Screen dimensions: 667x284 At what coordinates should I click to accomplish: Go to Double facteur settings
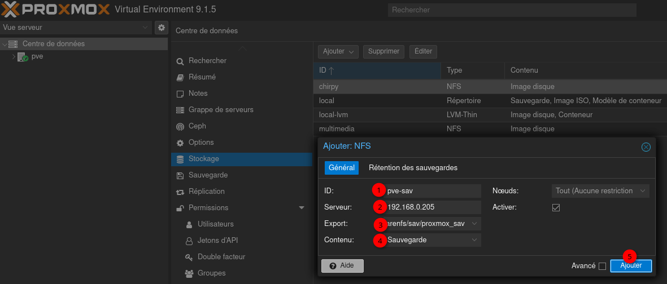221,257
